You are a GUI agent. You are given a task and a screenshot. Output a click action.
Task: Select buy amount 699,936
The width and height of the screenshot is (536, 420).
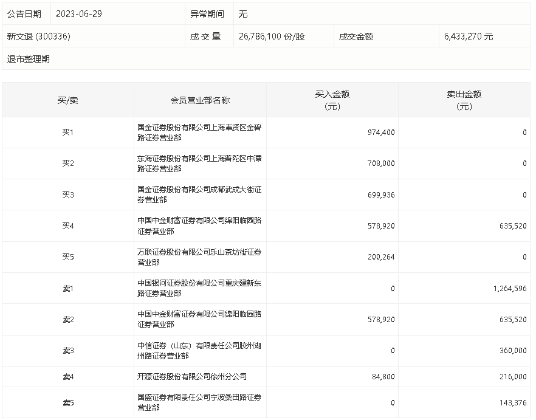(x=381, y=195)
